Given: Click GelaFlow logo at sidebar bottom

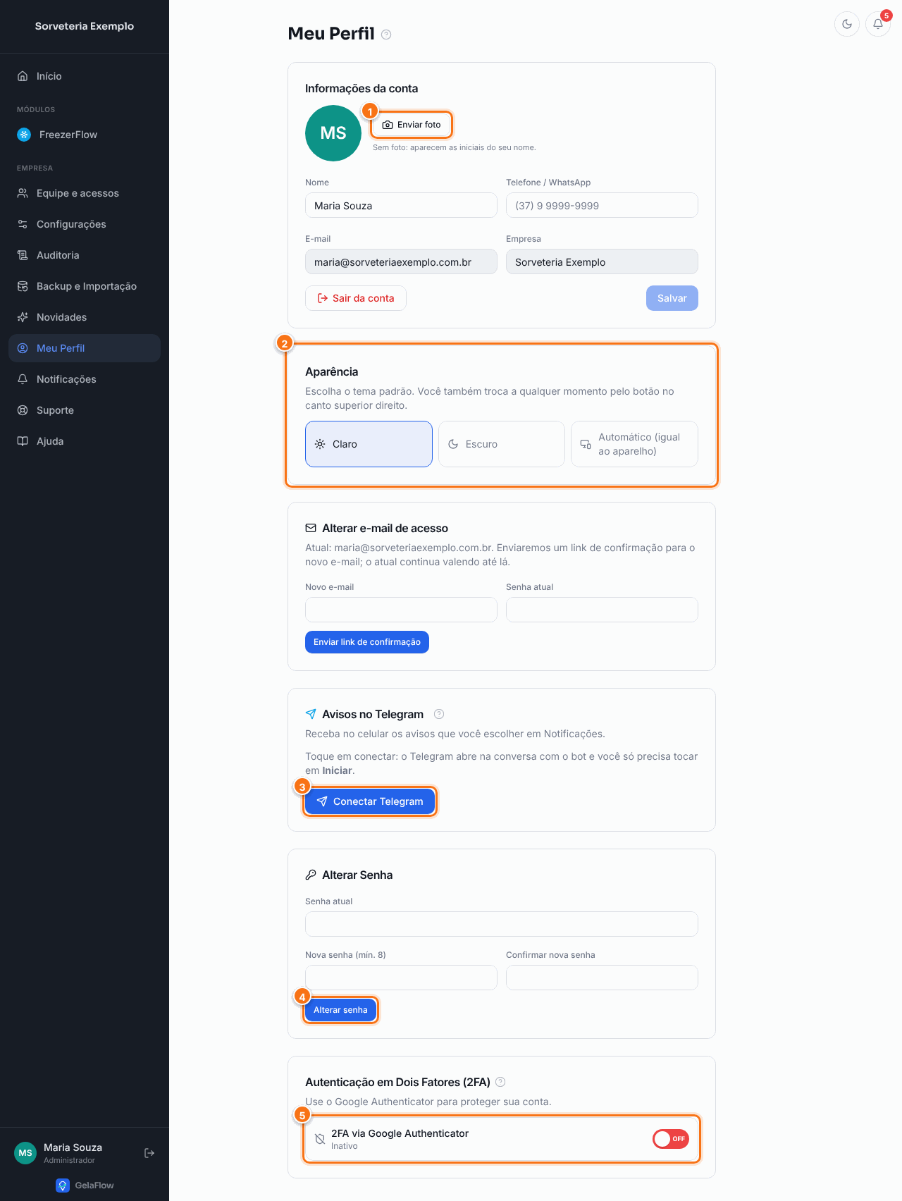Looking at the screenshot, I should [x=85, y=1185].
